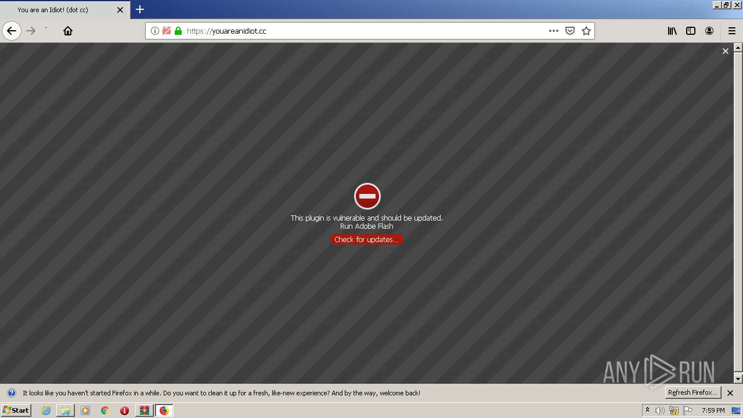The image size is (743, 418).
Task: Open the Library bookmarks and history menu
Action: [x=672, y=31]
